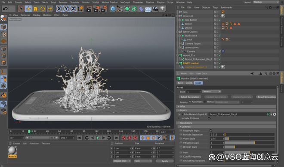The image size is (284, 167).
Task: Add a Camera object icon
Action: pos(155,9)
